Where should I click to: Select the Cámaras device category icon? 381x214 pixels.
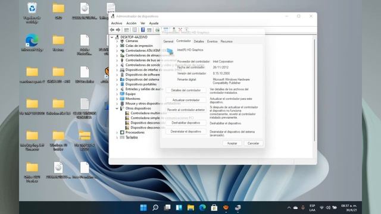[x=122, y=41]
